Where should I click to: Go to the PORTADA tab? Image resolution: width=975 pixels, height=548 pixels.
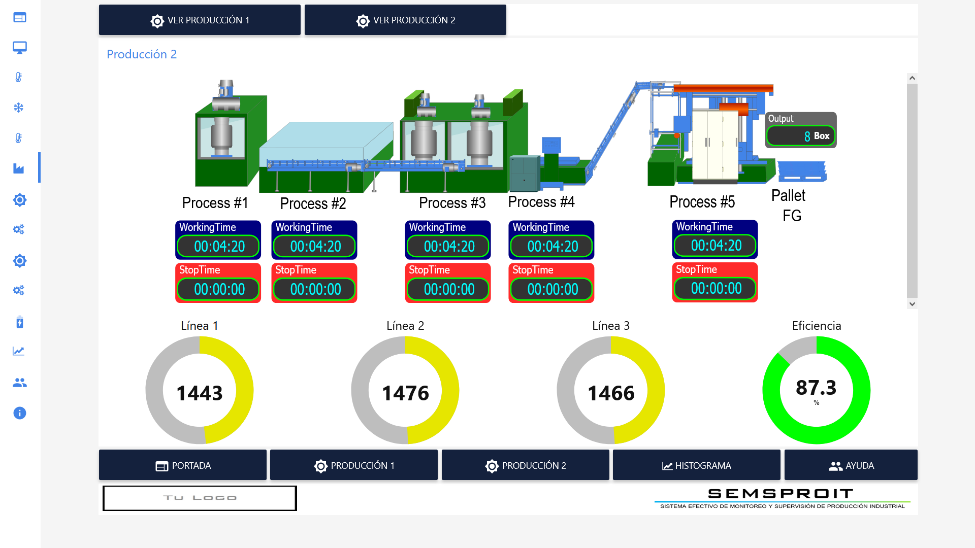tap(183, 465)
